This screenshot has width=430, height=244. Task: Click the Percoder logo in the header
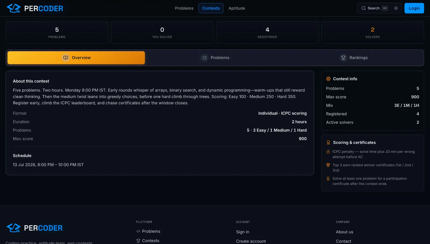[35, 8]
